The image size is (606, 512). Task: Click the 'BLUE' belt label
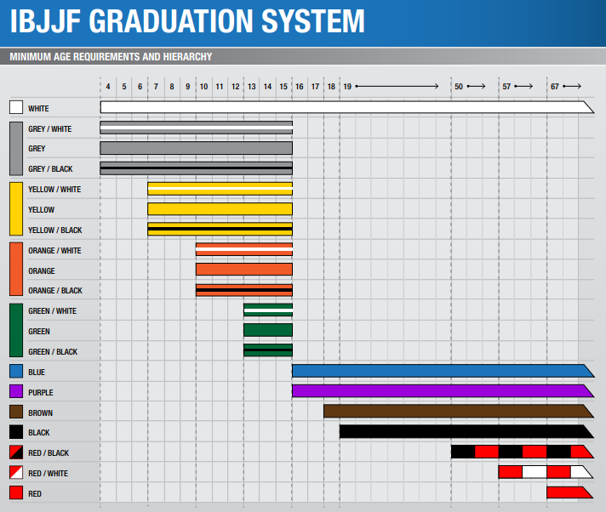(37, 373)
